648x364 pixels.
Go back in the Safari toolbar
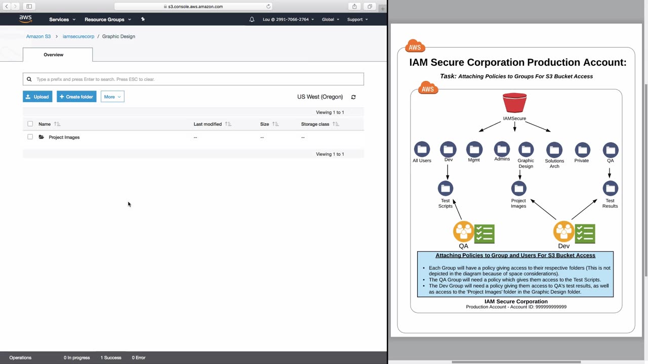click(x=7, y=7)
